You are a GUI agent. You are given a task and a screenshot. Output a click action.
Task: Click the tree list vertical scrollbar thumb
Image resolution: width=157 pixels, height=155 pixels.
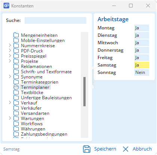[x=84, y=91]
